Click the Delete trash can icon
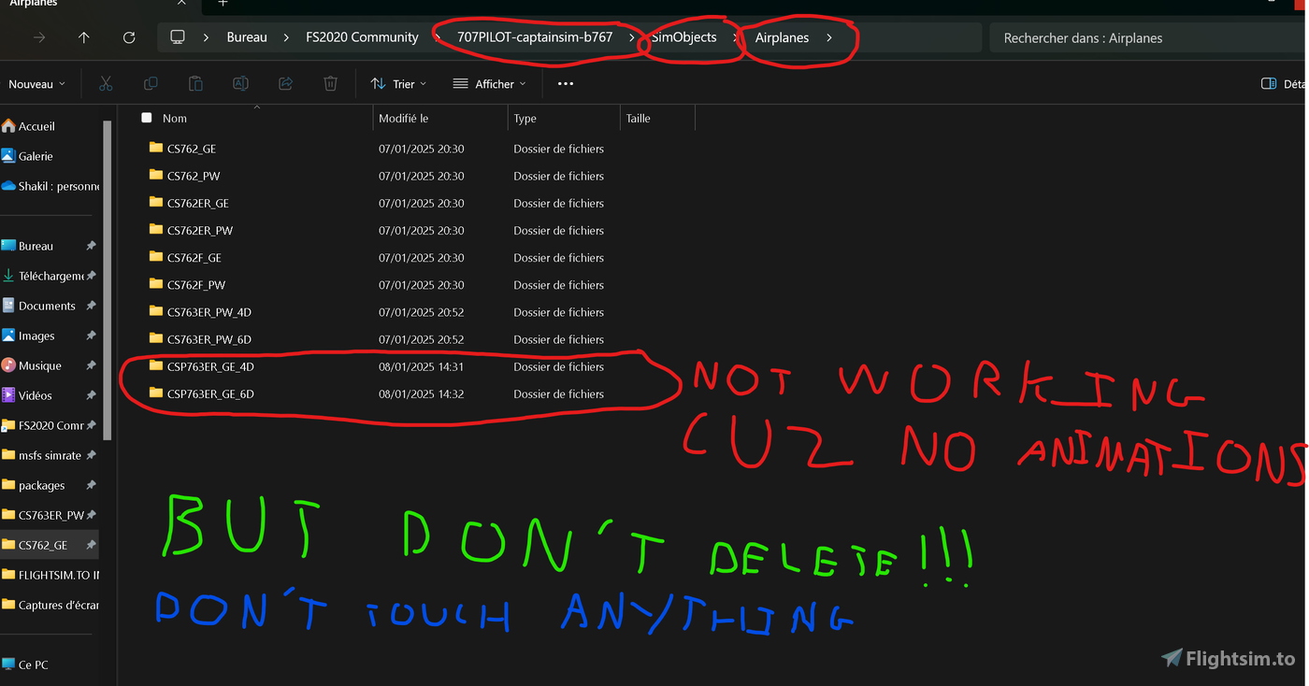Viewport: 1309px width, 686px height. point(330,84)
